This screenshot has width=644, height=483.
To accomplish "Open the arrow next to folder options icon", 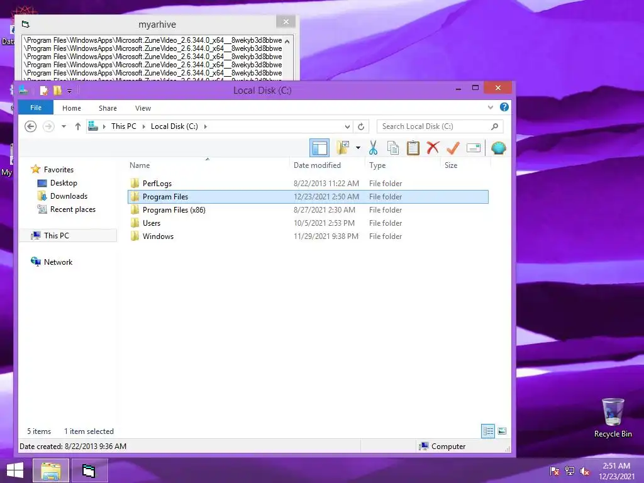I will point(358,148).
